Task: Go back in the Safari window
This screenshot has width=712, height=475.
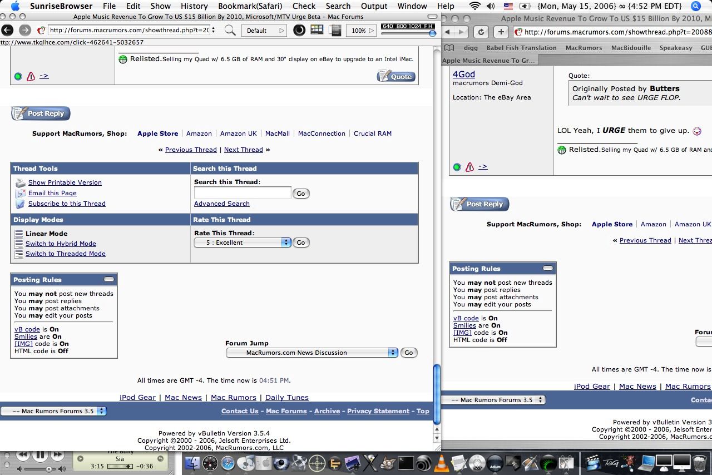Action: pos(448,32)
